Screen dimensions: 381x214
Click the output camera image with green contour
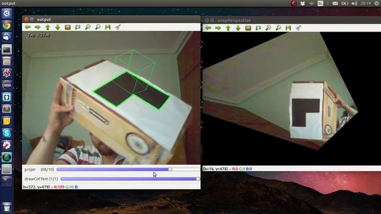(x=111, y=97)
